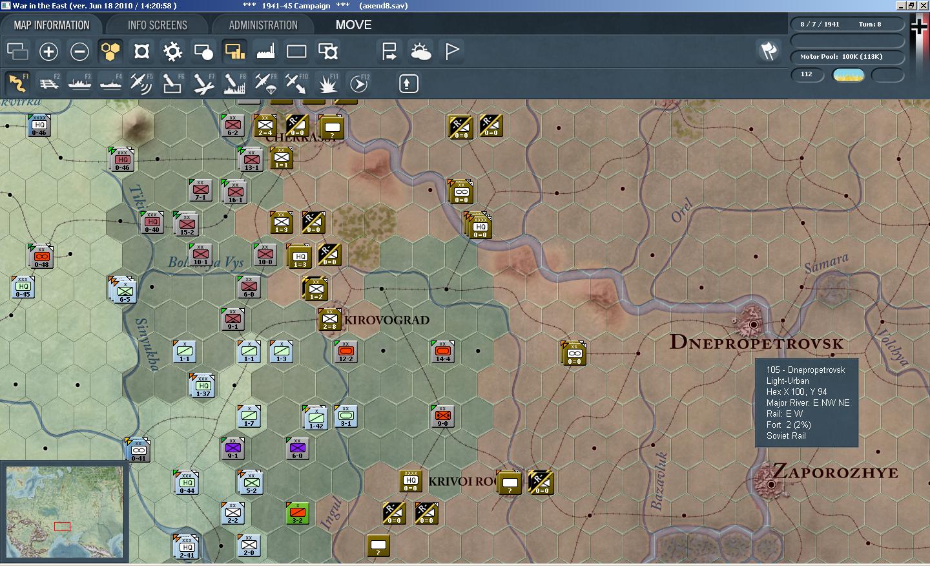Viewport: 930px width, 566px height.
Task: Select the F4 ship mode
Action: click(110, 83)
